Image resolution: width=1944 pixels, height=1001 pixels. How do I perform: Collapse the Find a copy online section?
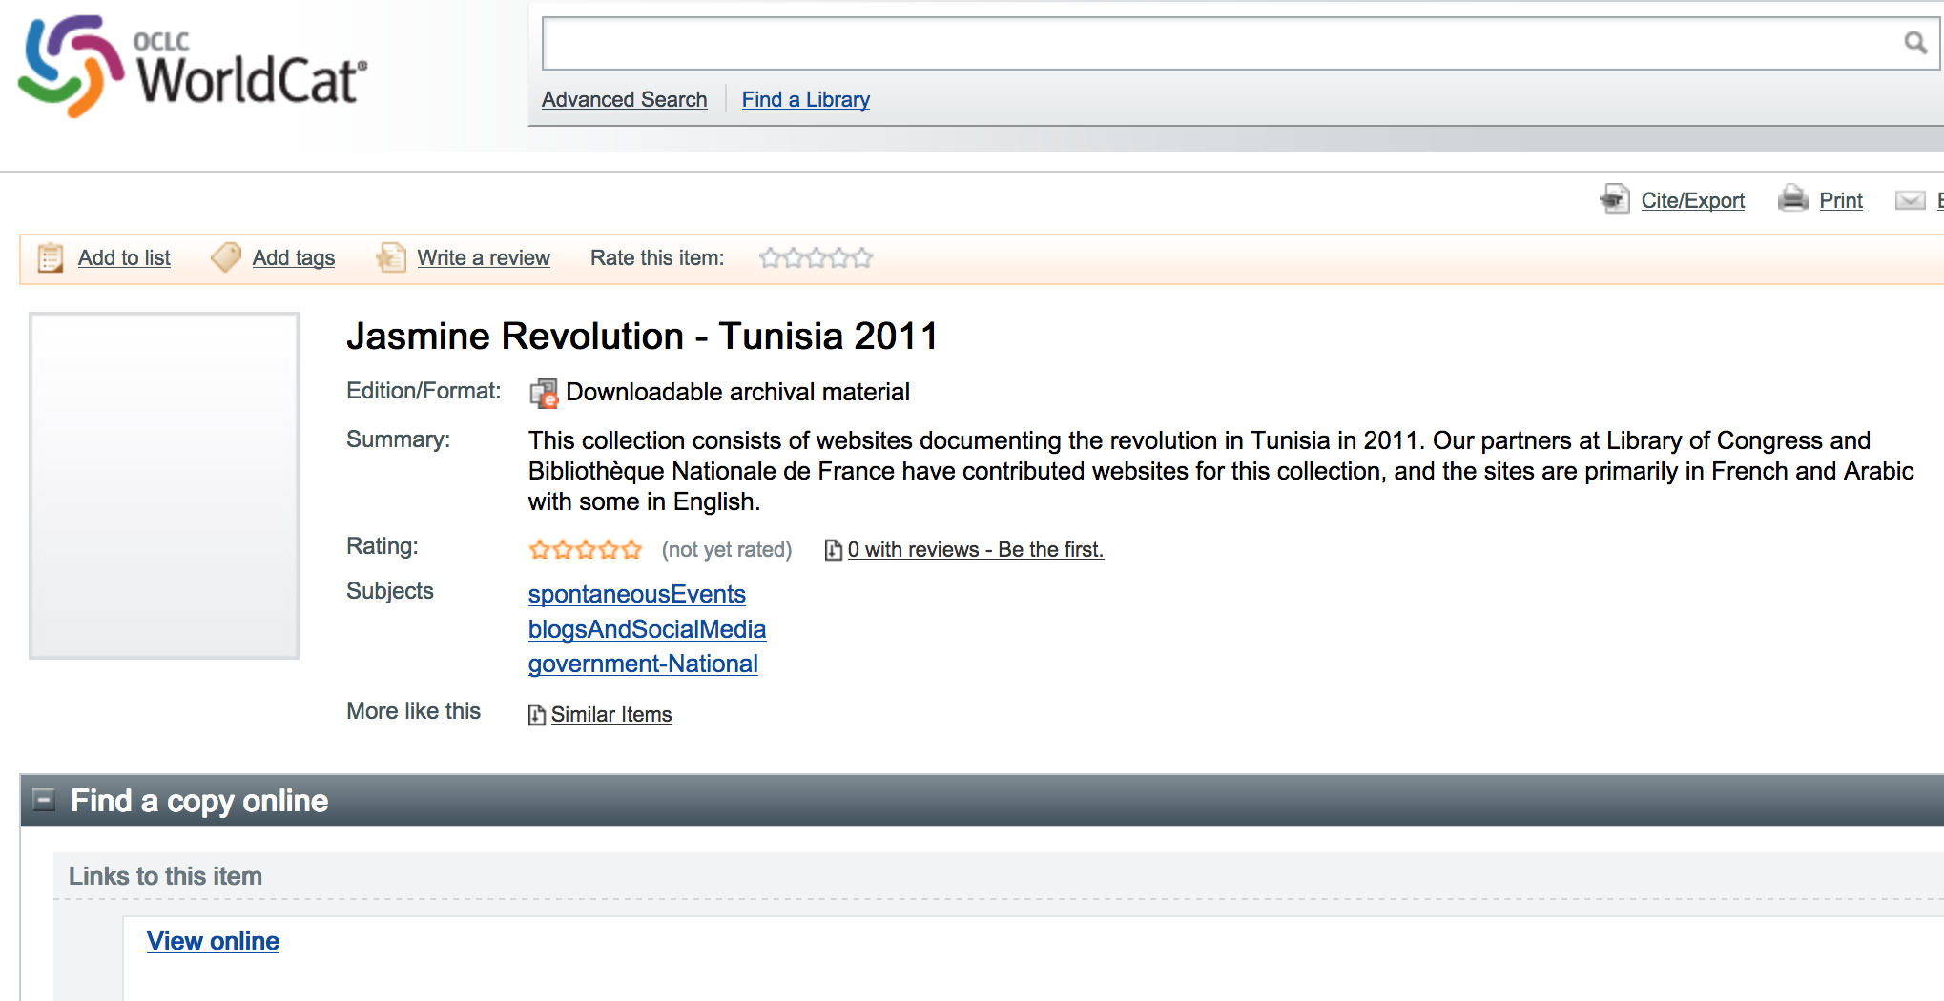click(44, 800)
